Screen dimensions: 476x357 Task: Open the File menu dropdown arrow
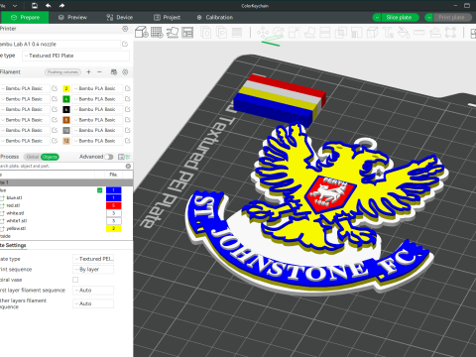(x=15, y=6)
